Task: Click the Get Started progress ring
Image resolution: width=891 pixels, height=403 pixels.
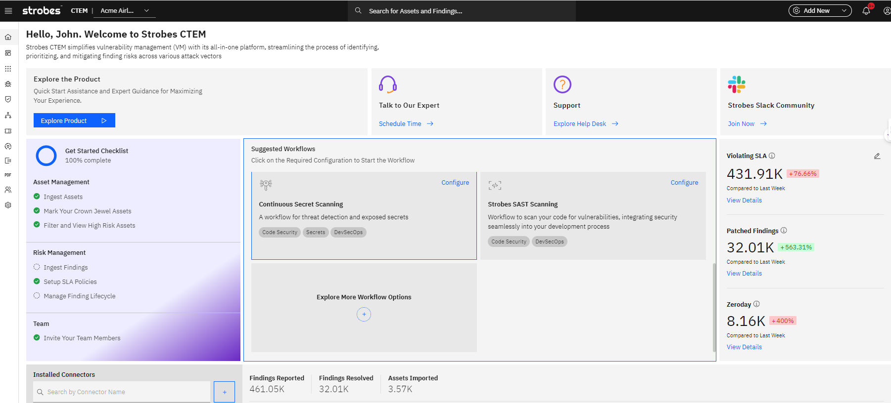Action: pos(46,156)
